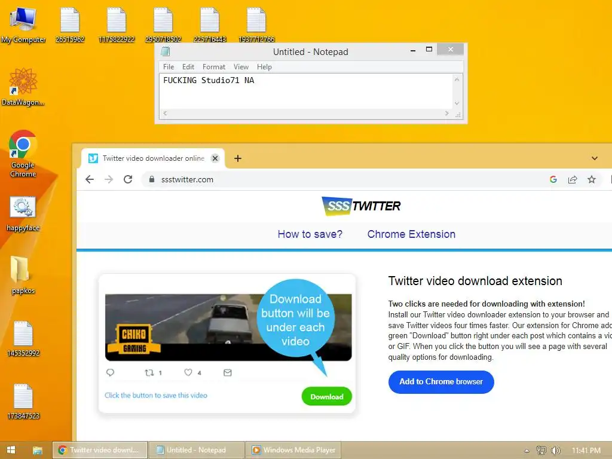This screenshot has width=612, height=459.
Task: Open the desktop file named 145352992
Action: (x=23, y=338)
